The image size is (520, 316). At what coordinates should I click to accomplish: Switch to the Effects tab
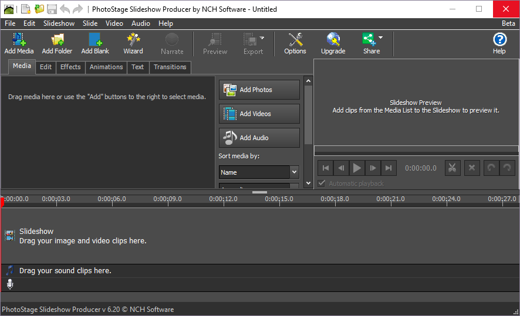tap(70, 67)
